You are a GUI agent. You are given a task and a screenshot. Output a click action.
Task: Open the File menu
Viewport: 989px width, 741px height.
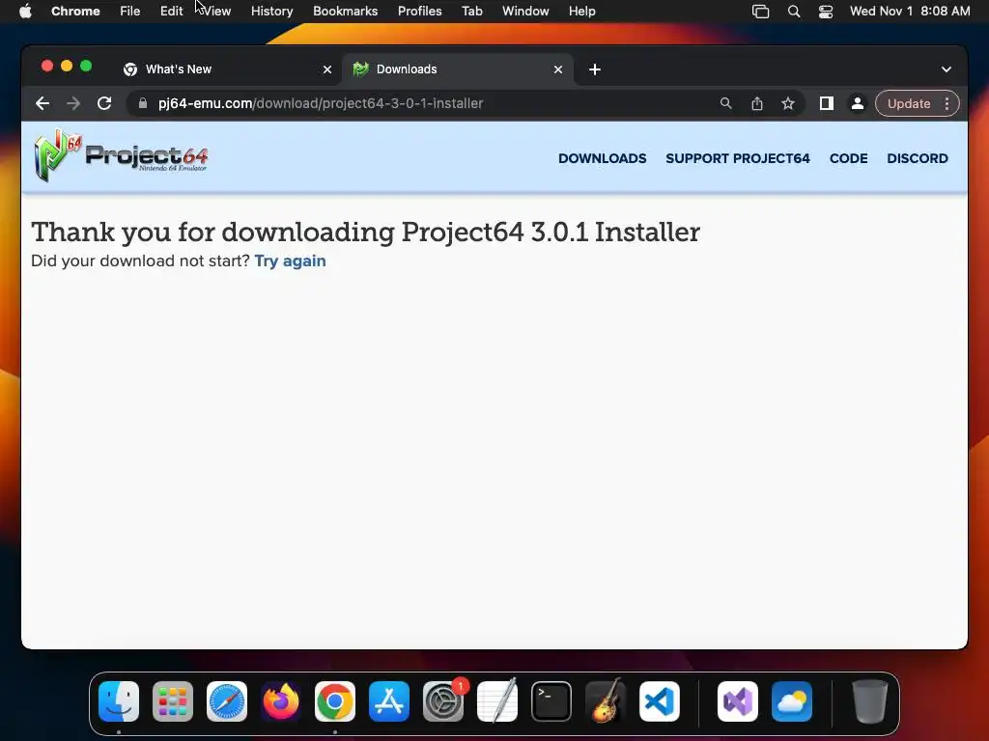click(130, 12)
